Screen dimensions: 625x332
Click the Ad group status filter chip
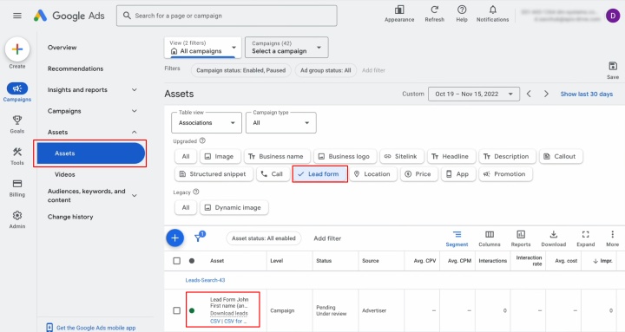(326, 70)
